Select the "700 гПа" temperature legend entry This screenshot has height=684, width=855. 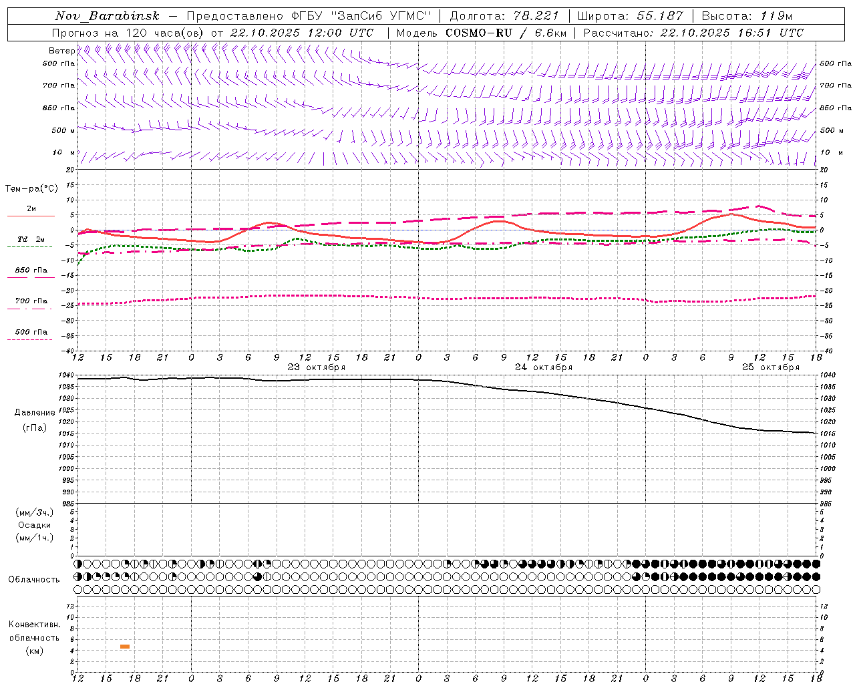tap(31, 301)
